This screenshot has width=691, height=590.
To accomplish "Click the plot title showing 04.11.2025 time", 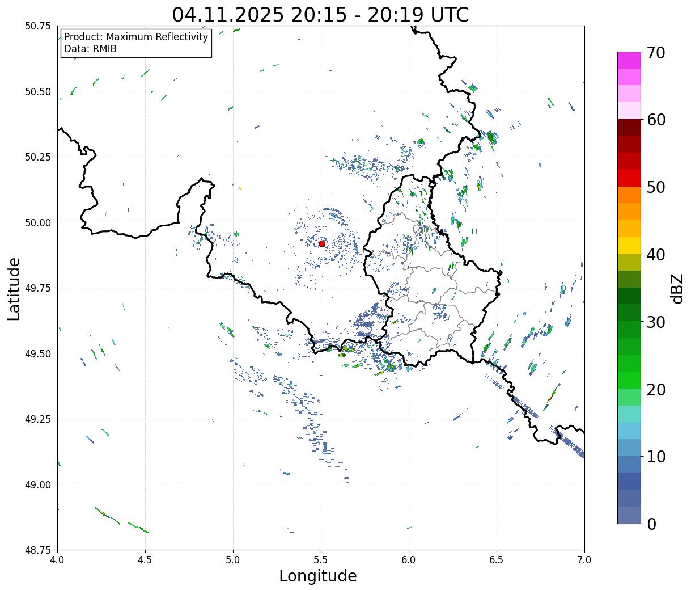I will (x=320, y=15).
